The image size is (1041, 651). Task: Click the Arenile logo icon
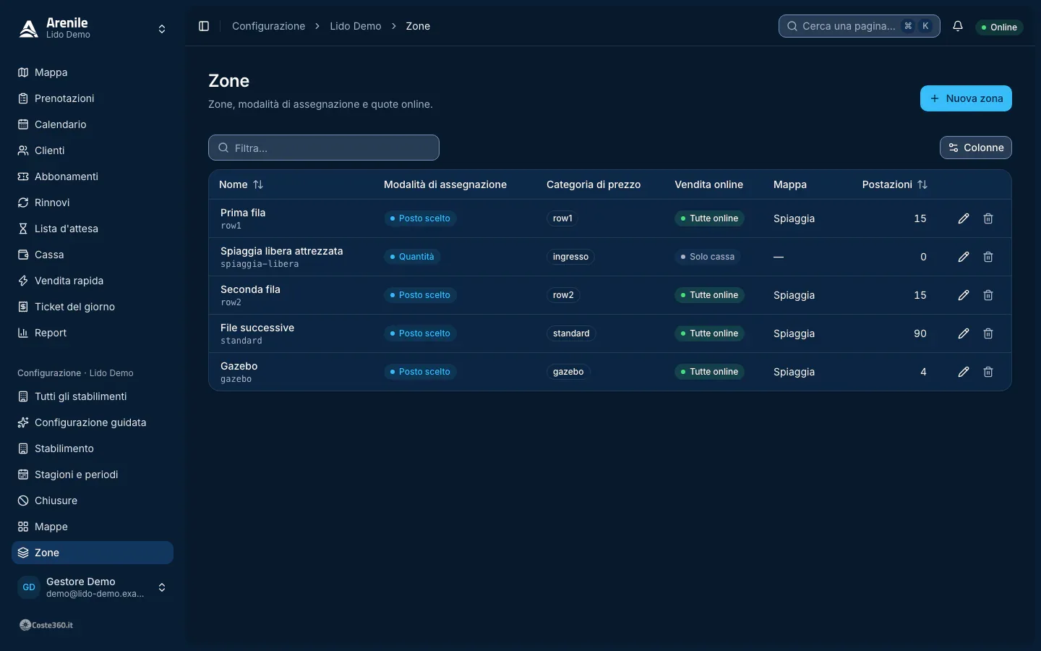(29, 28)
